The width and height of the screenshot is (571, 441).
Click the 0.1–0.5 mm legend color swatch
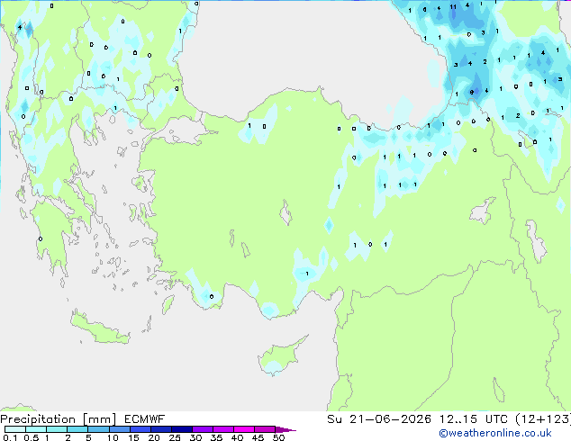coord(15,429)
